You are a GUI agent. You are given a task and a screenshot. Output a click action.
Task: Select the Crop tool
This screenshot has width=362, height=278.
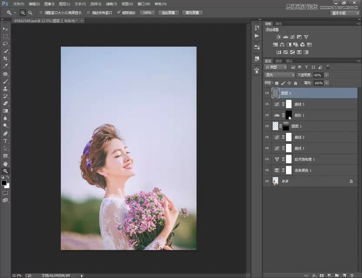[6, 59]
